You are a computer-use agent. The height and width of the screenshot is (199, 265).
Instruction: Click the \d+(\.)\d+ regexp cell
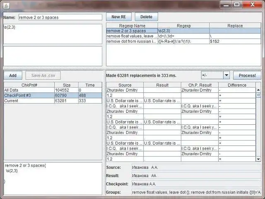pyautogui.click(x=184, y=36)
